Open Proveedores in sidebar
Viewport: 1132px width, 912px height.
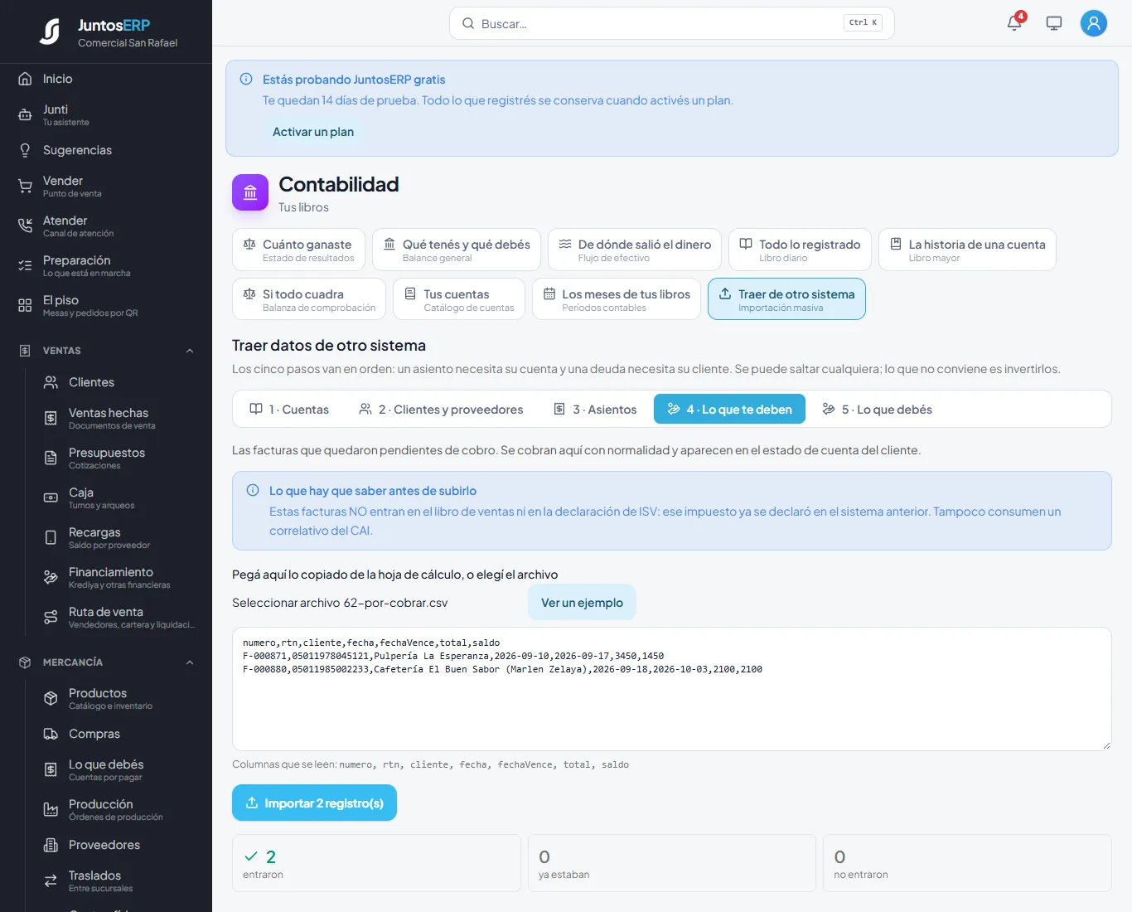(119, 845)
